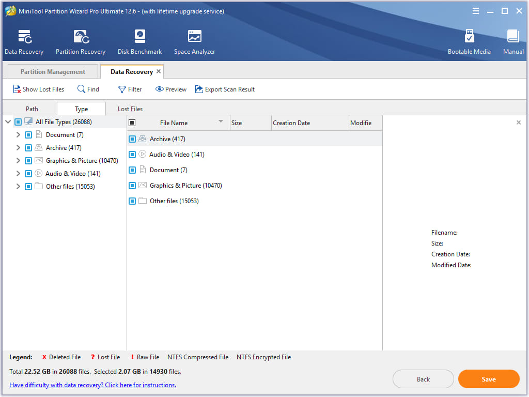
Task: Select the 'Graphics & Picture (10470)' list row text
Action: 186,186
